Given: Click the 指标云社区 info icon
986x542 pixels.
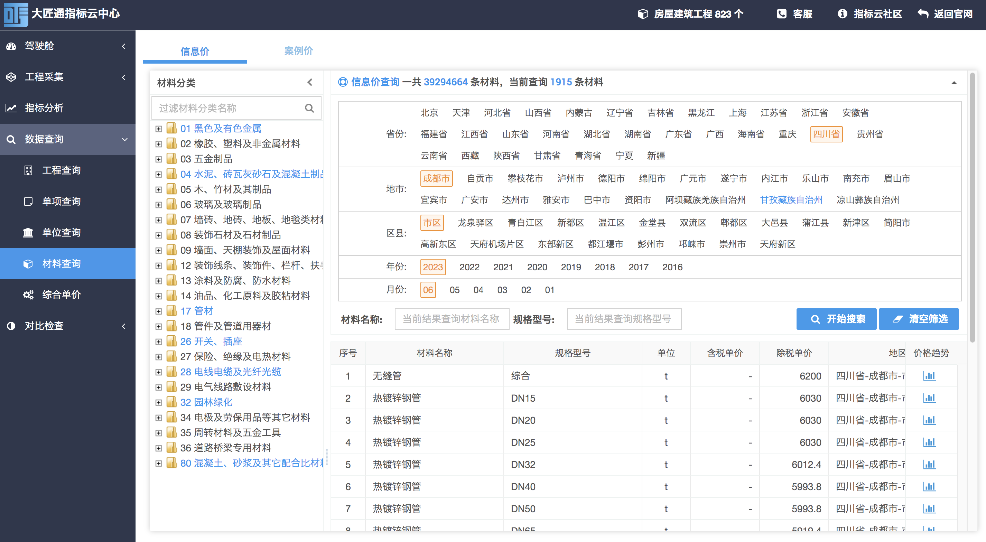Looking at the screenshot, I should (842, 14).
